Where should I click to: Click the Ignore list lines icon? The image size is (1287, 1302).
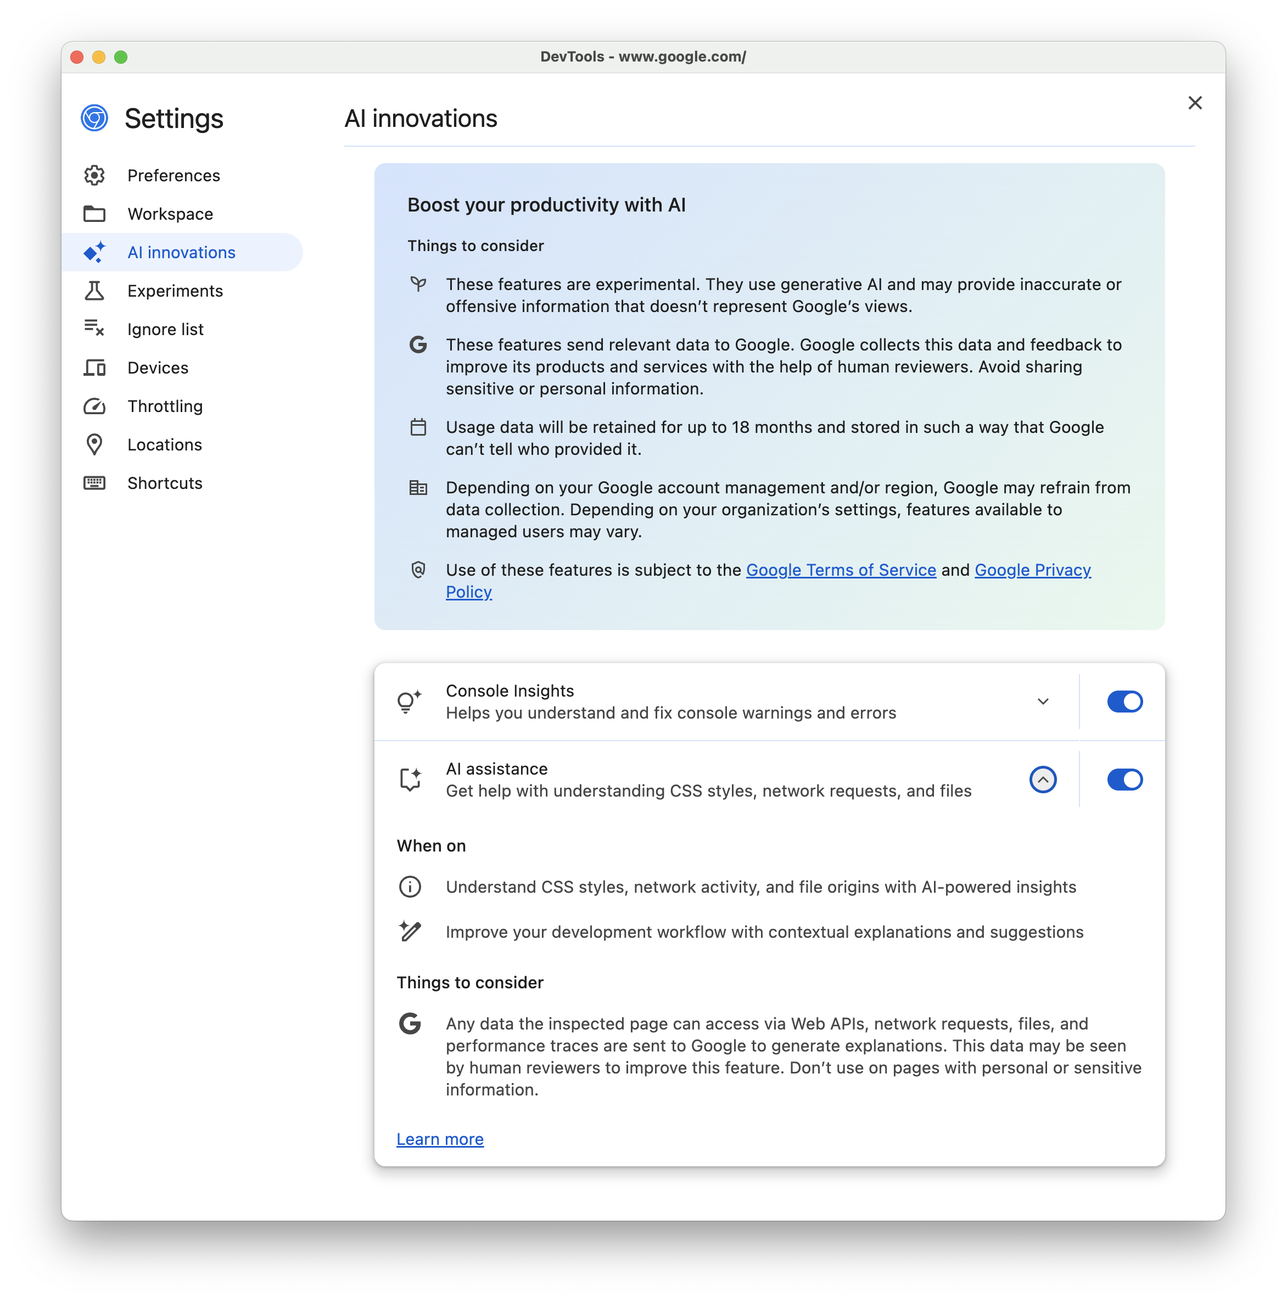(94, 329)
